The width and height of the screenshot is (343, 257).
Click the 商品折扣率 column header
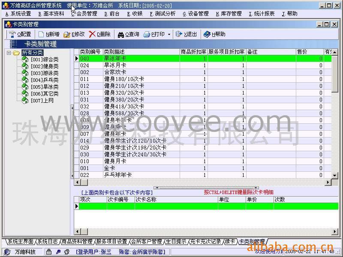[194, 52]
